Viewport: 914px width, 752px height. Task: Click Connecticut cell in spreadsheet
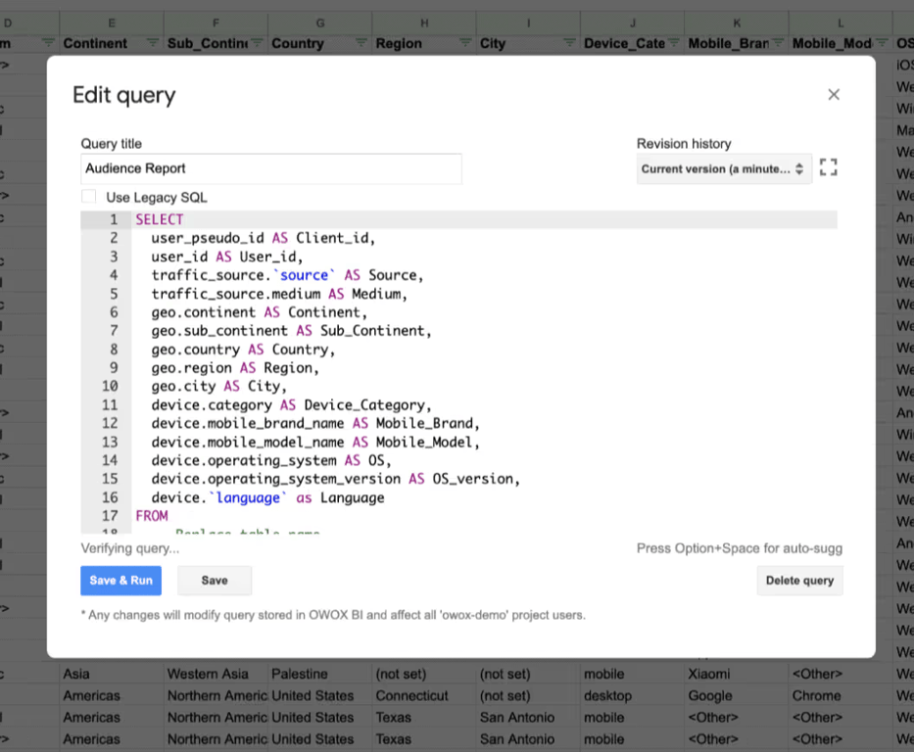[x=424, y=695]
